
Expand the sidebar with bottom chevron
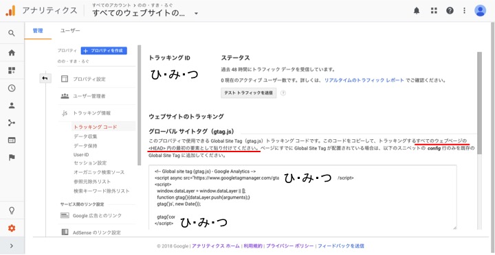(x=12, y=246)
